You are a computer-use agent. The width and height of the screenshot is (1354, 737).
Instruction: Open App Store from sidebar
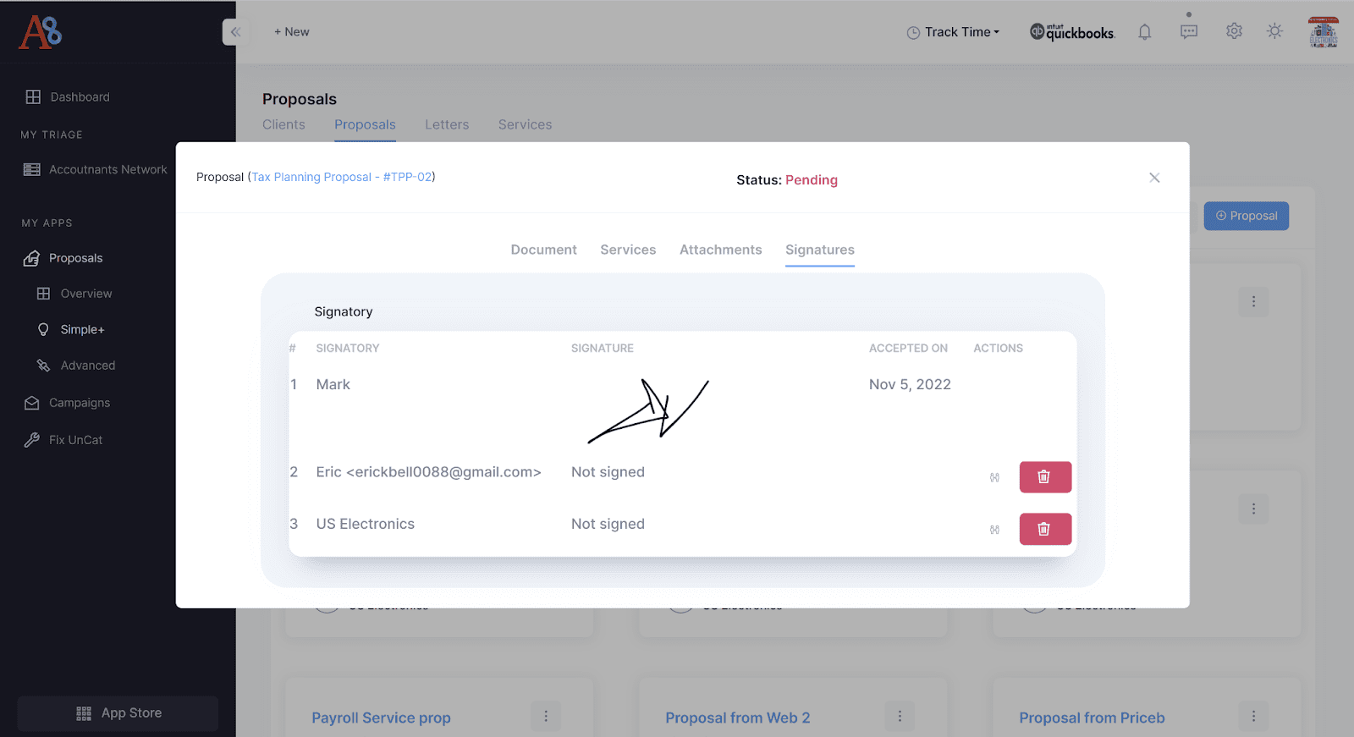tap(118, 713)
